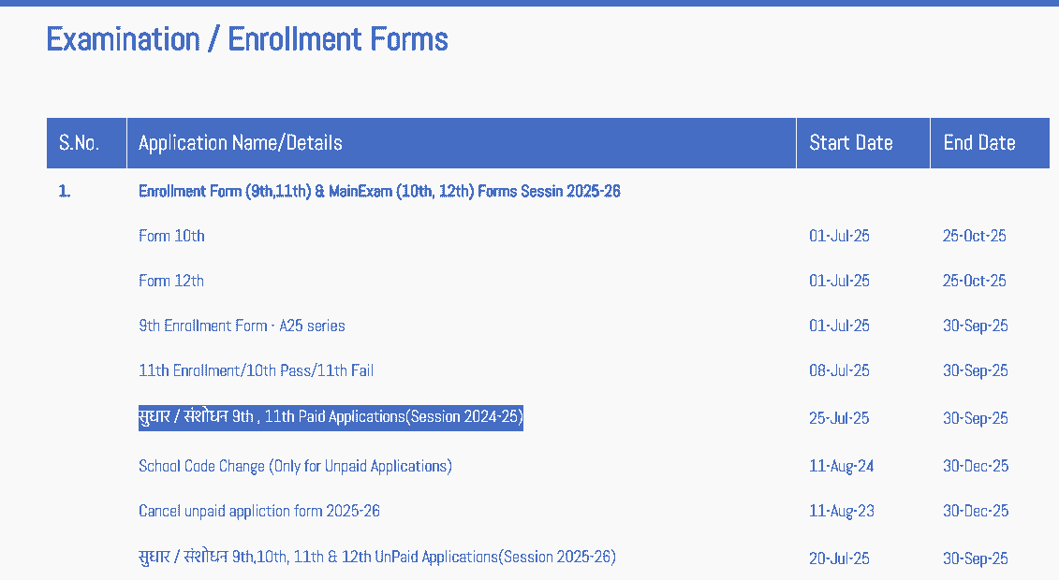
Task: Click the 11-Aug-23 start date cell
Action: (x=841, y=511)
